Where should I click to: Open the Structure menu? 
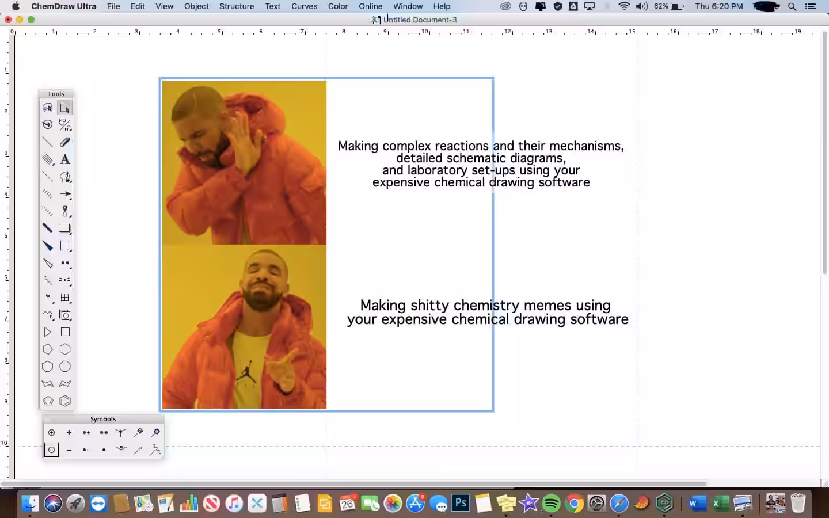coord(237,6)
